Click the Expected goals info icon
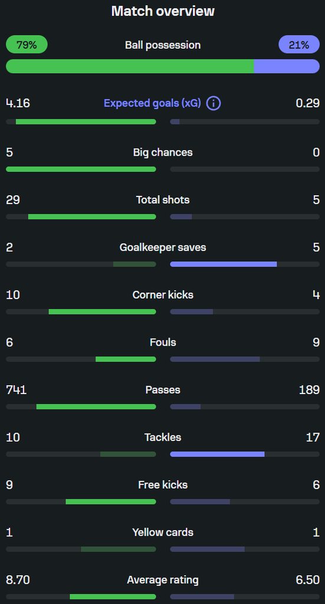The width and height of the screenshot is (325, 604). click(x=214, y=103)
